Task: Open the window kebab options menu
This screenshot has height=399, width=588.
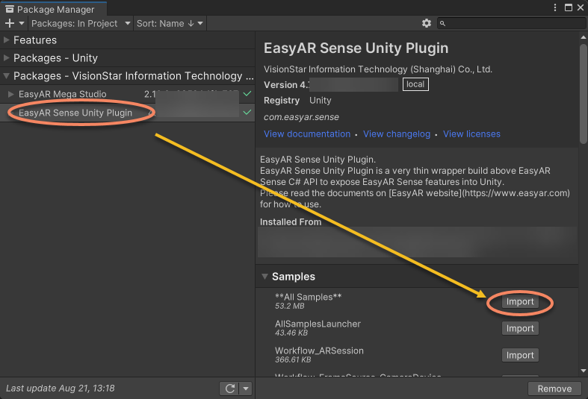Action: coord(555,7)
